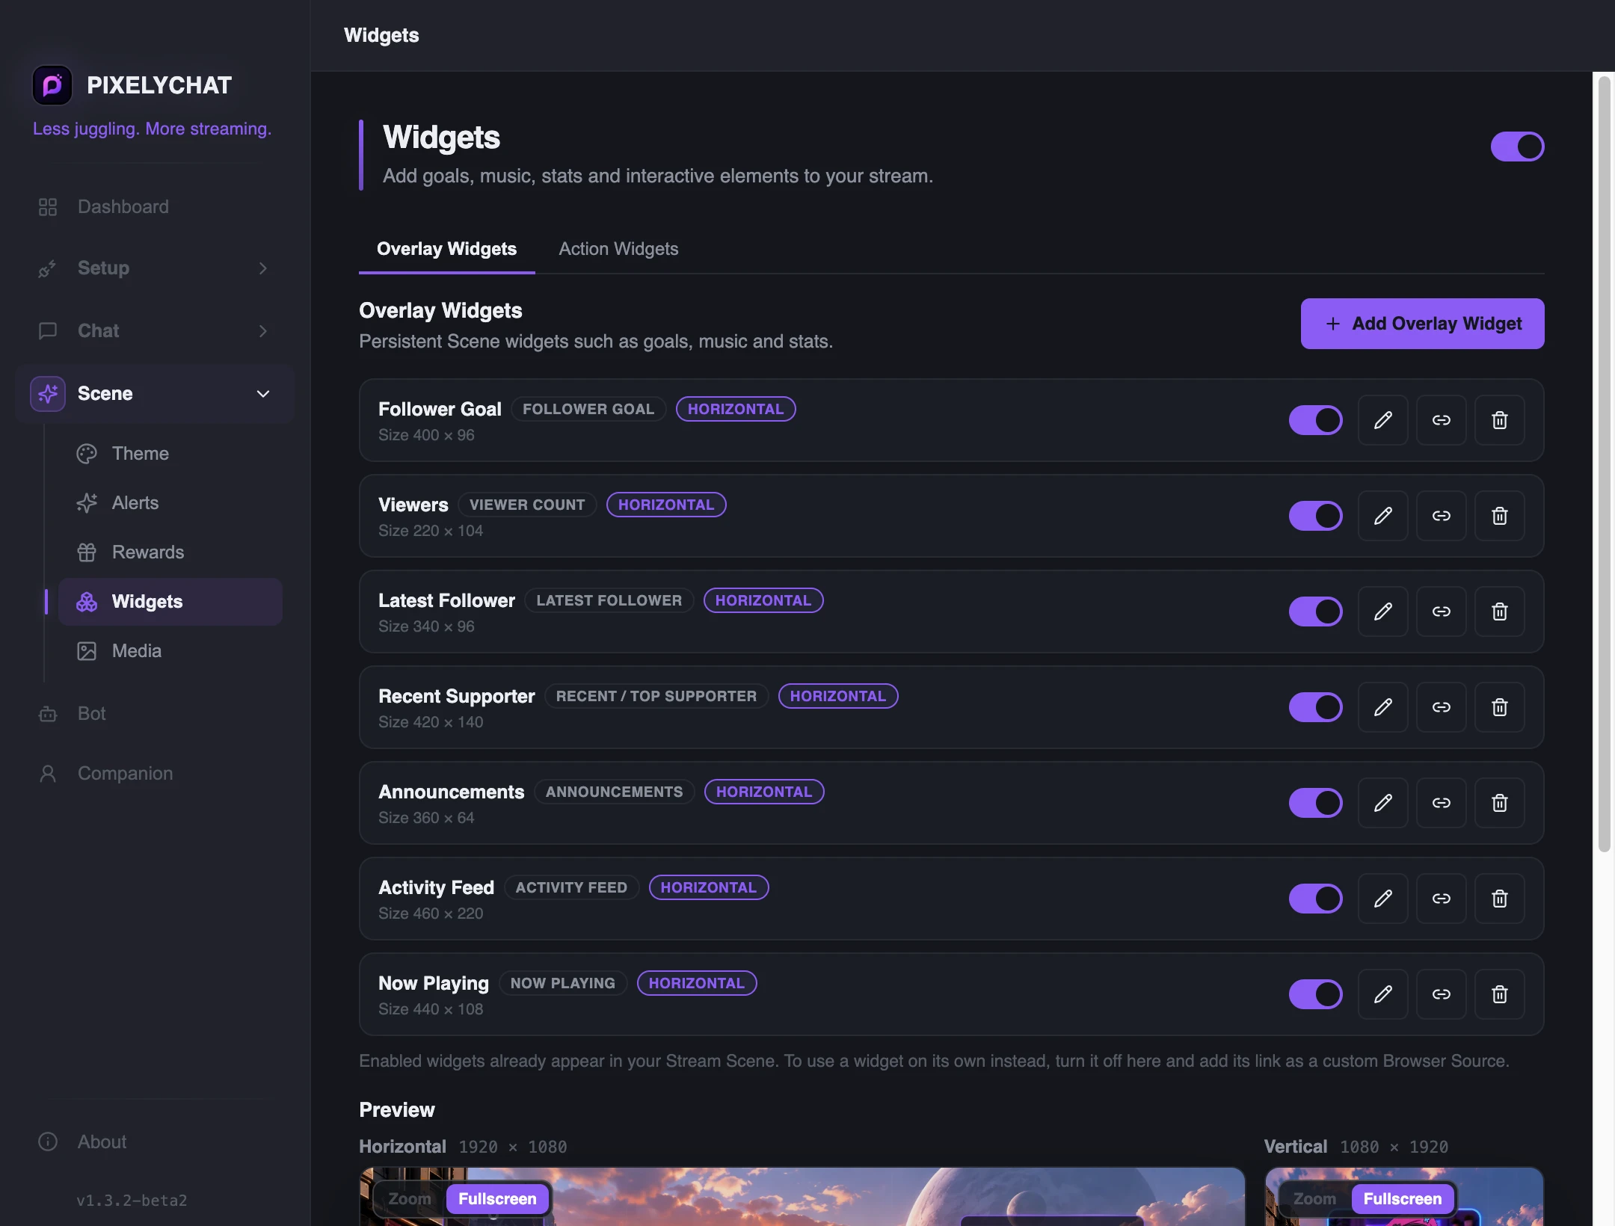Edit the Announcements widget
1615x1226 pixels.
(x=1382, y=803)
